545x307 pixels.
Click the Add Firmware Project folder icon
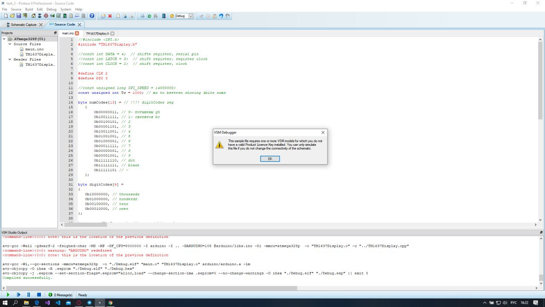click(x=103, y=16)
